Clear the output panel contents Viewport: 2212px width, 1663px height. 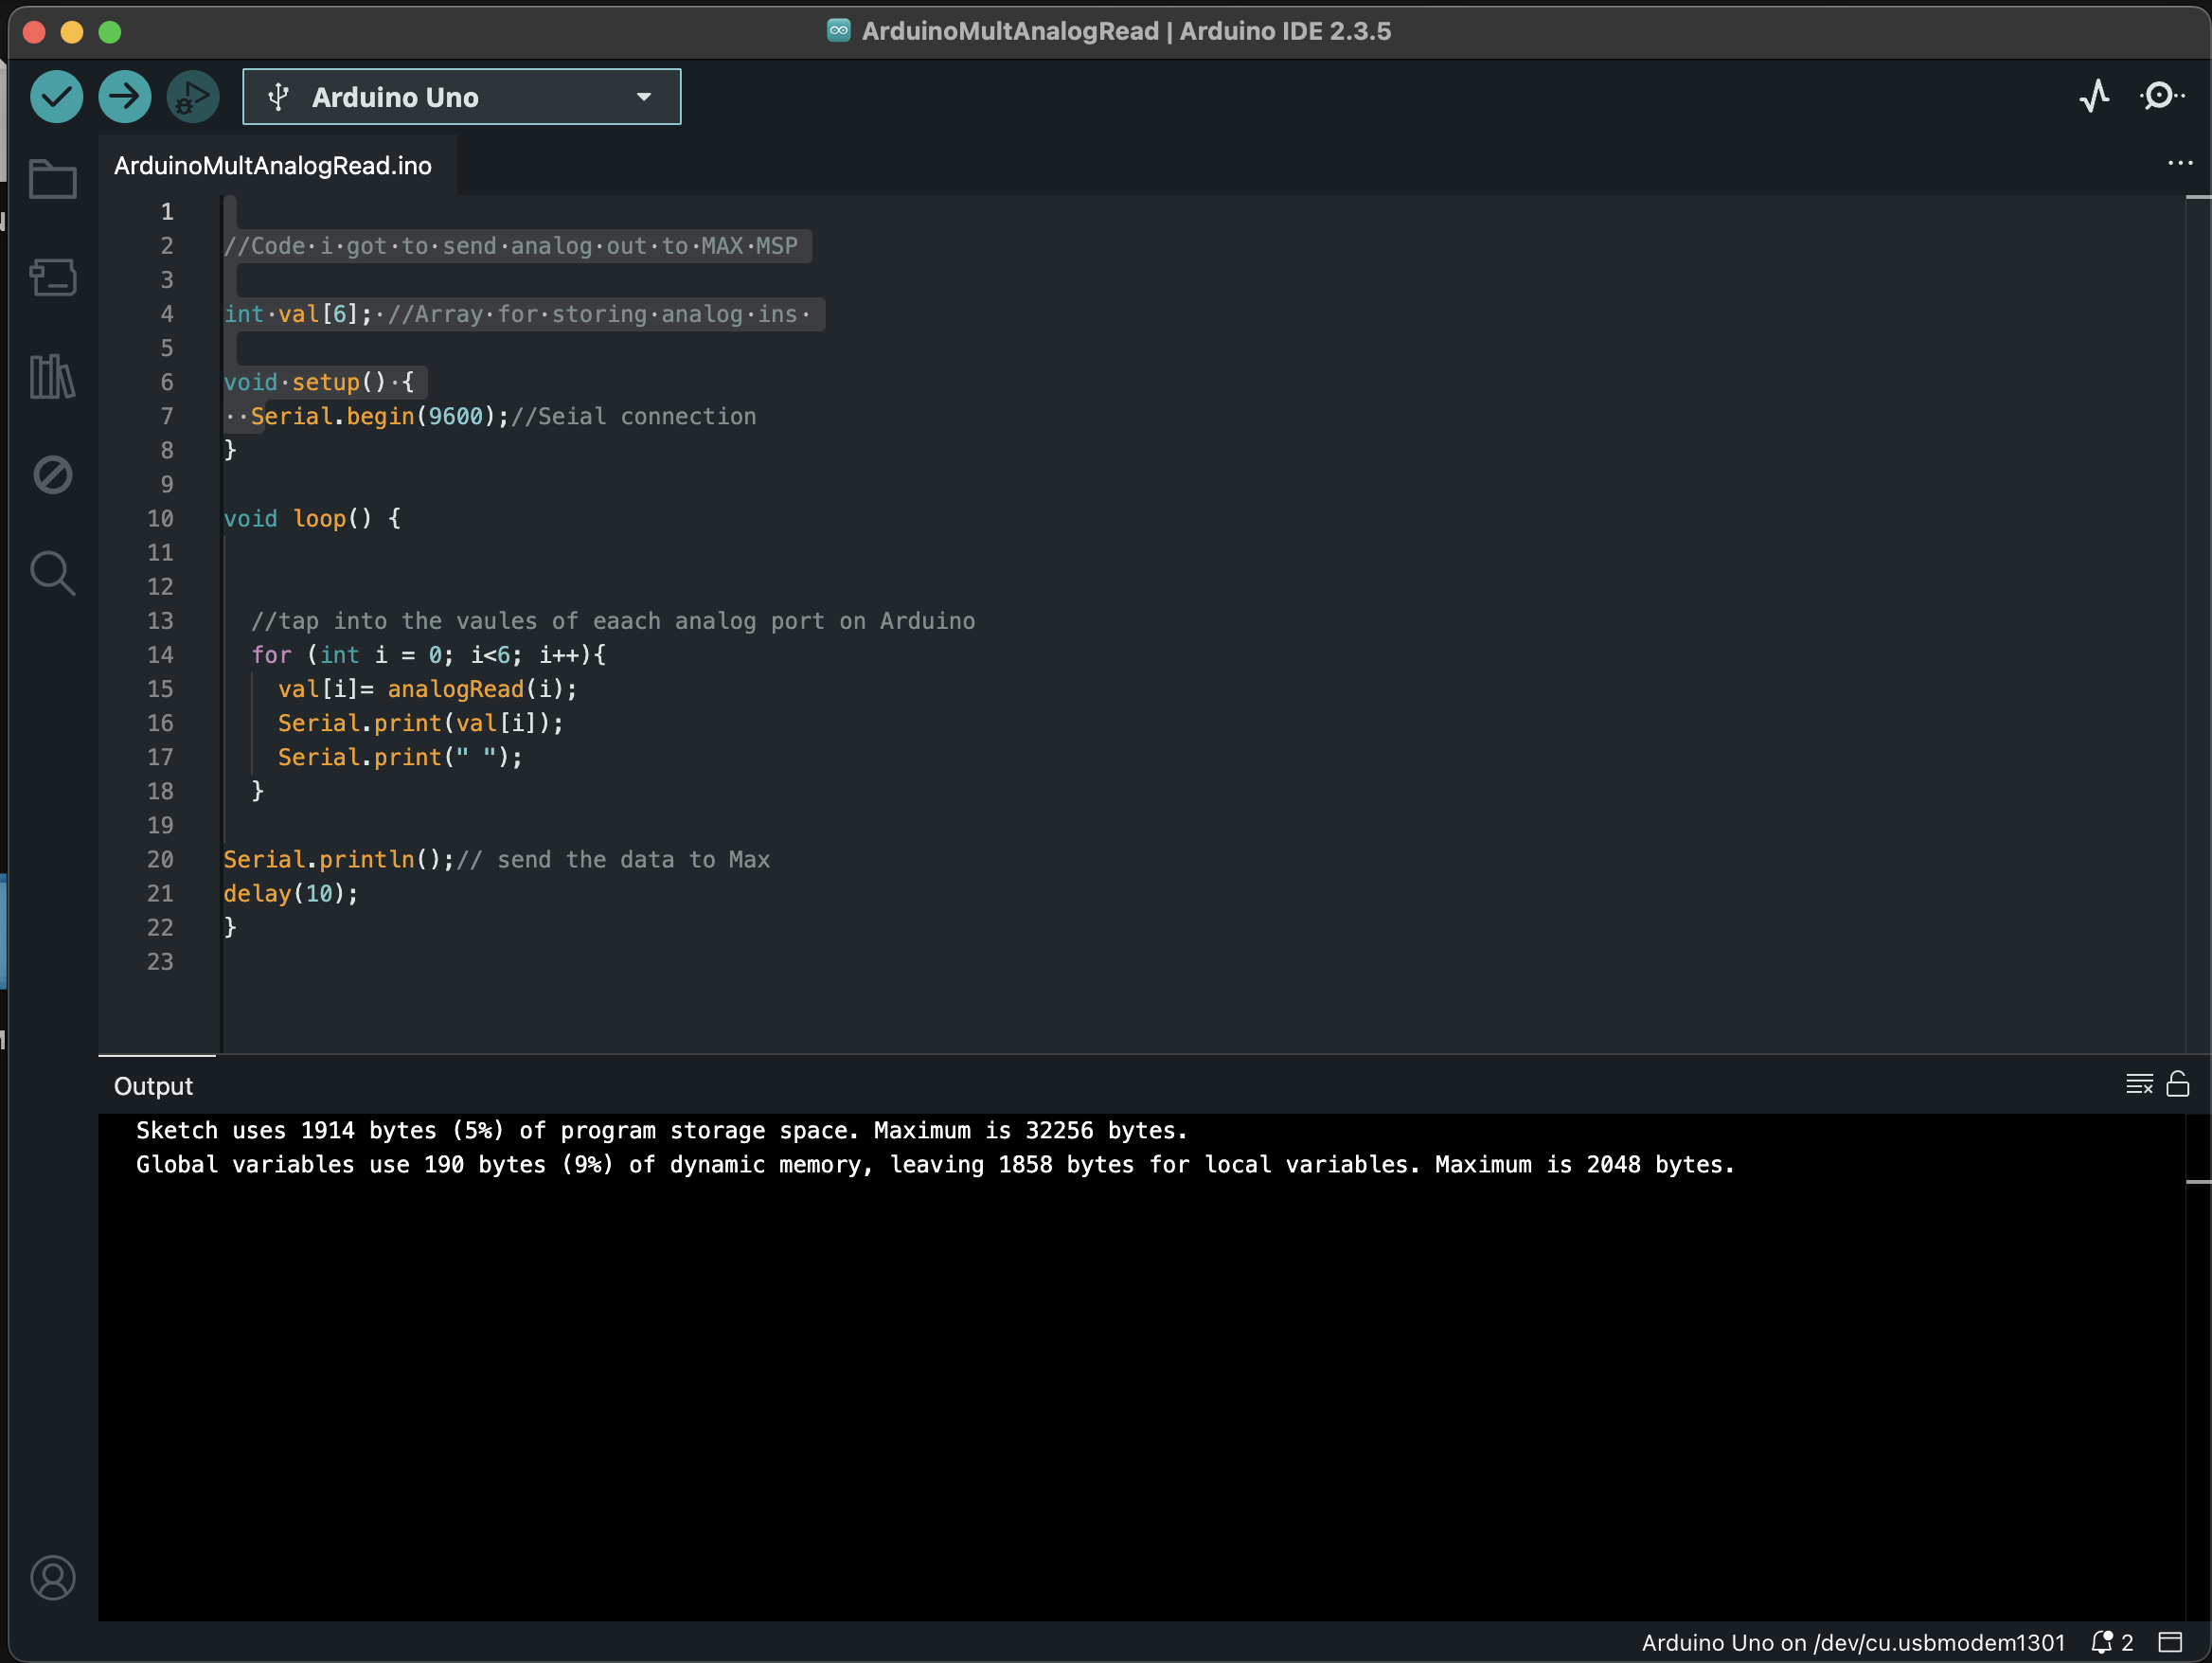tap(2138, 1084)
